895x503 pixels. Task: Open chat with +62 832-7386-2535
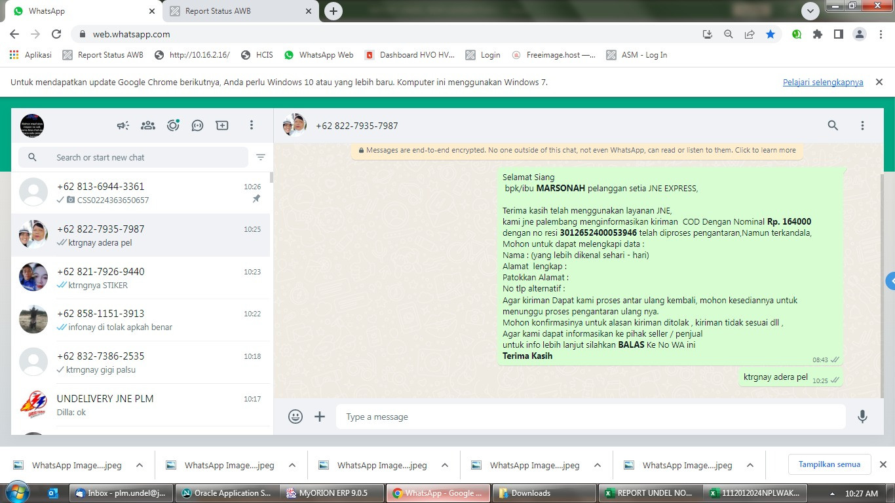[x=141, y=362]
